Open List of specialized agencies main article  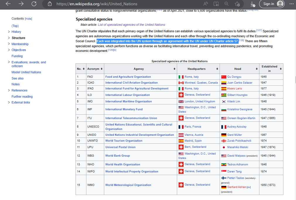pyautogui.click(x=131, y=25)
